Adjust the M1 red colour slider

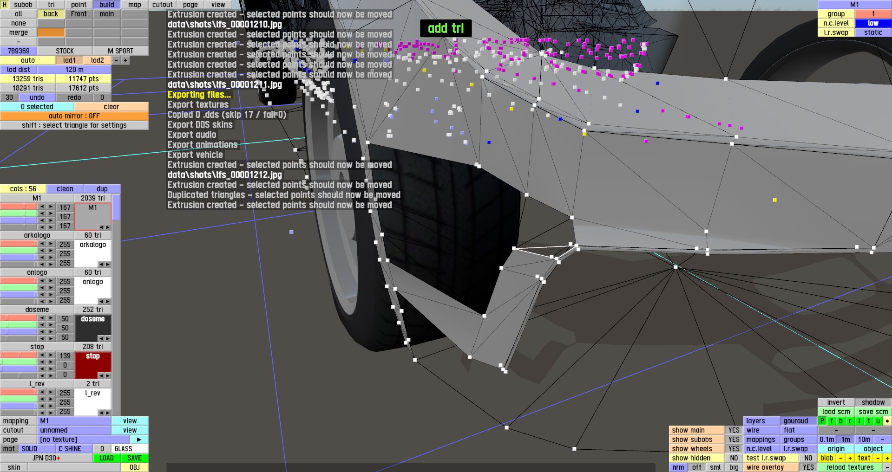point(19,207)
